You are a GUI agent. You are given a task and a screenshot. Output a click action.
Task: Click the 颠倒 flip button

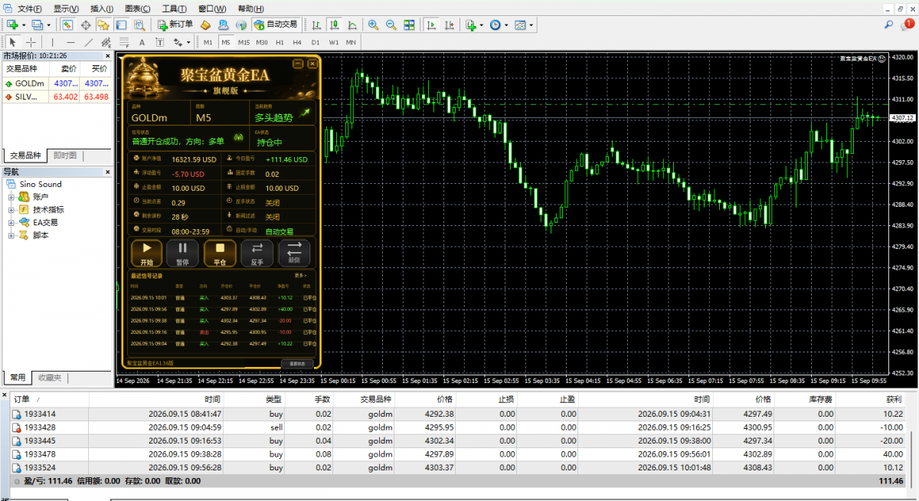point(294,252)
